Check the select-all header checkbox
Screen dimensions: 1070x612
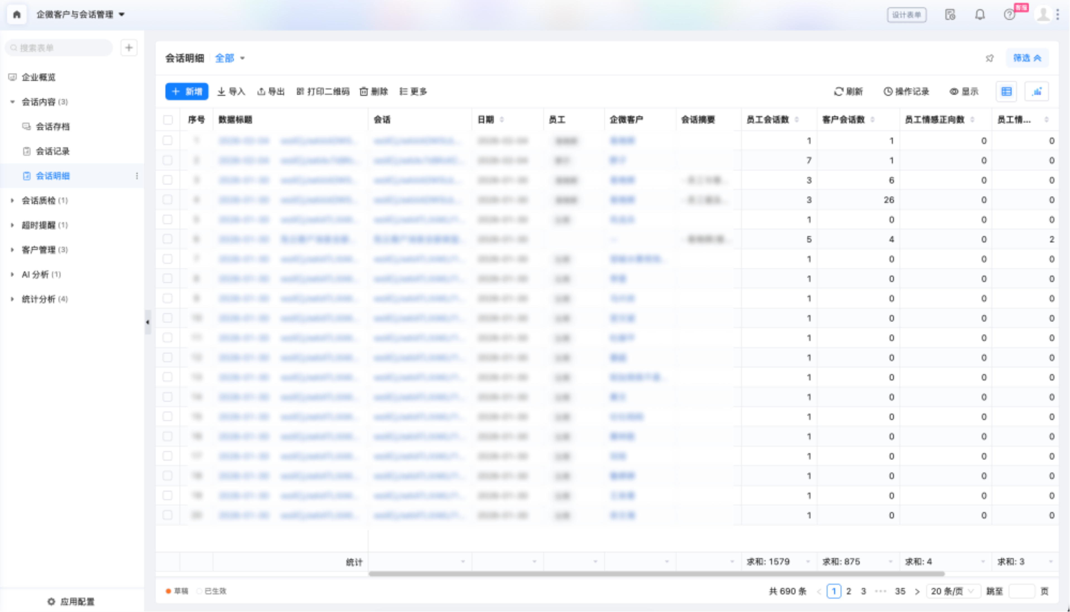tap(168, 120)
